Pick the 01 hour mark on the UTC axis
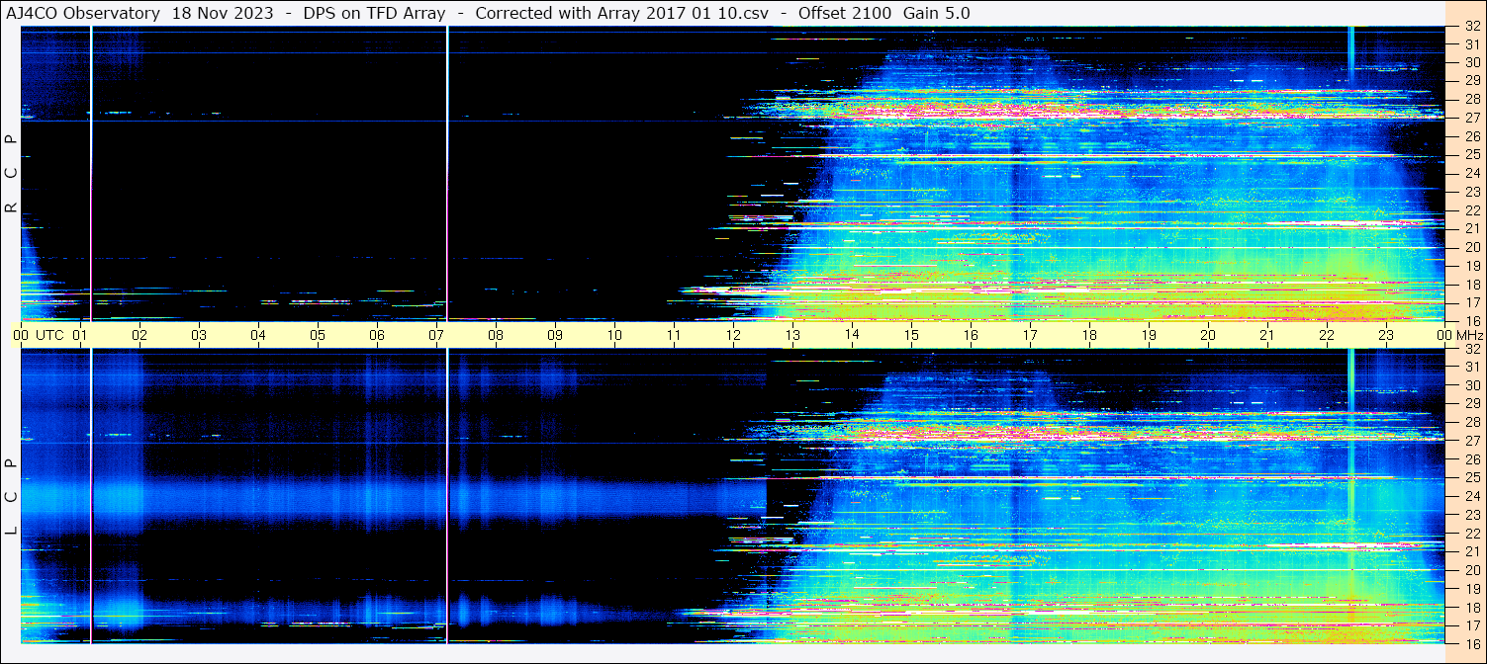1487x664 pixels. 80,335
